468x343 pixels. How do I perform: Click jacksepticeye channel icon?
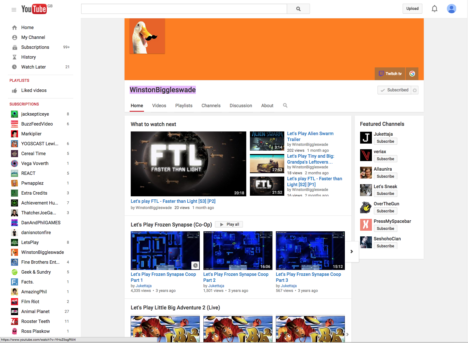click(15, 114)
